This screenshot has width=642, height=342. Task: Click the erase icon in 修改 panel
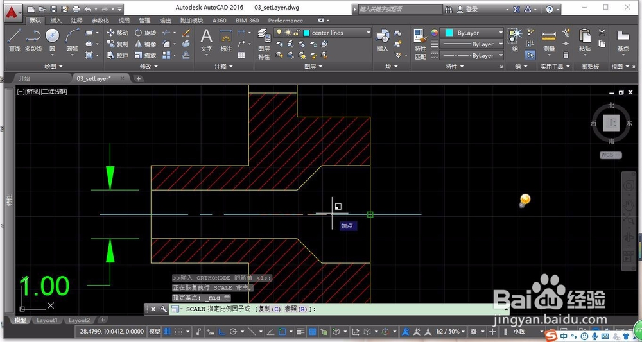[186, 32]
